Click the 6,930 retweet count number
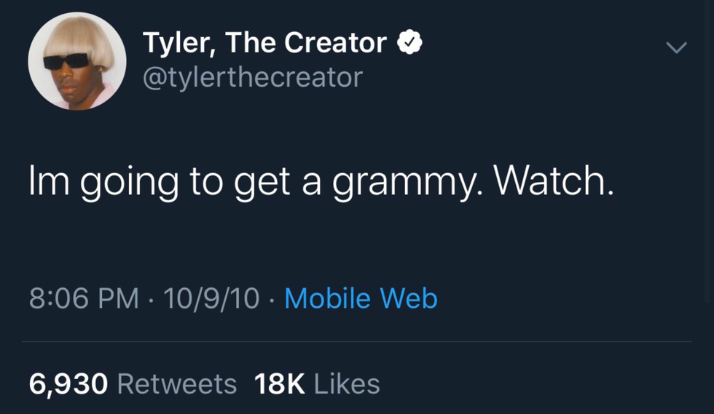Image resolution: width=714 pixels, height=414 pixels. [68, 383]
